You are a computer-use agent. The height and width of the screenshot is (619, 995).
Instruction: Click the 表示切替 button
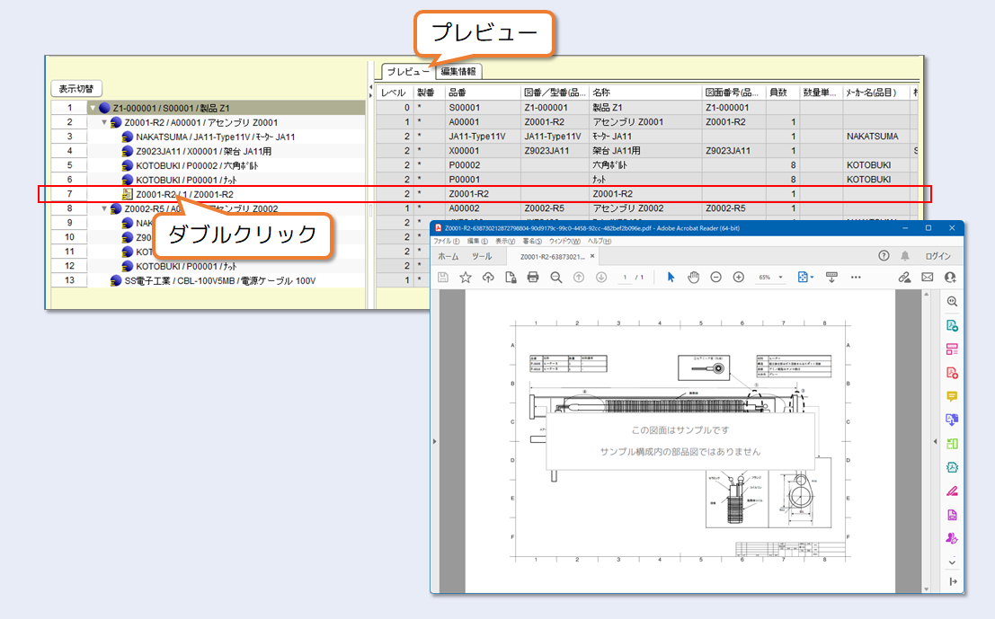(x=76, y=89)
